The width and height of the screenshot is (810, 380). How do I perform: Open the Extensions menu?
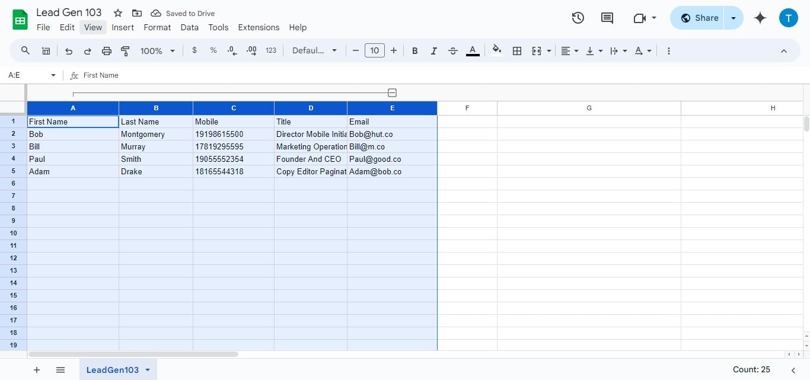pos(259,27)
